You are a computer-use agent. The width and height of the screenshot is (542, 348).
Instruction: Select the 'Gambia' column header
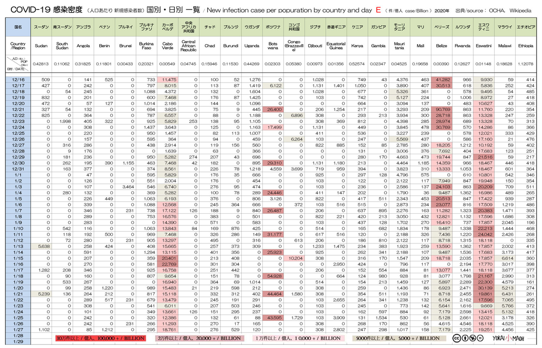[378, 46]
